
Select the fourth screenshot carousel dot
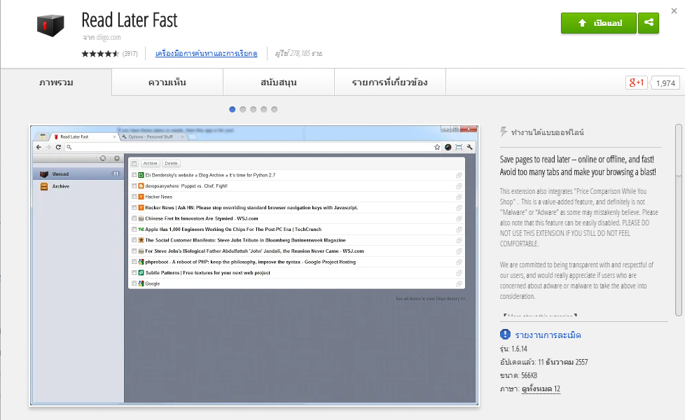264,110
